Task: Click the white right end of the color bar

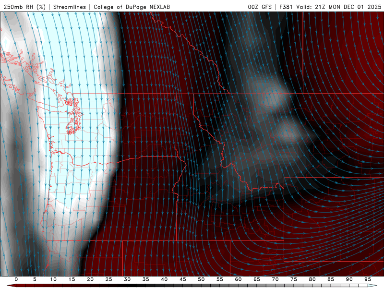Action: [372, 286]
